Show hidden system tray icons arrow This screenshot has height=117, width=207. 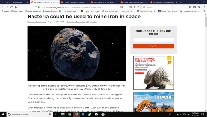pyautogui.click(x=175, y=114)
